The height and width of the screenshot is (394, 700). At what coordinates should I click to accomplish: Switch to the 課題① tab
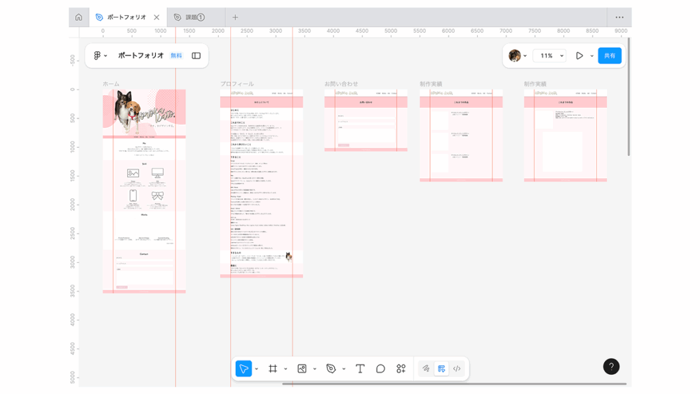tap(195, 17)
